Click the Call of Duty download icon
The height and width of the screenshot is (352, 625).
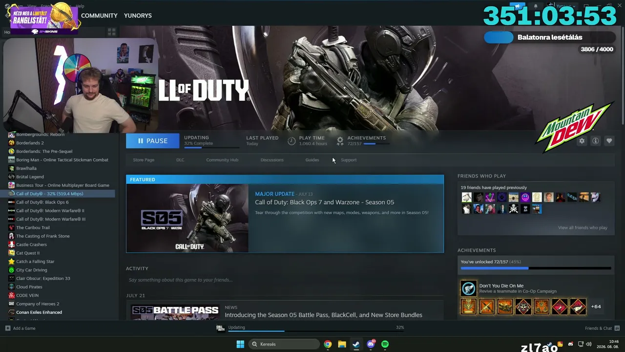(221, 328)
